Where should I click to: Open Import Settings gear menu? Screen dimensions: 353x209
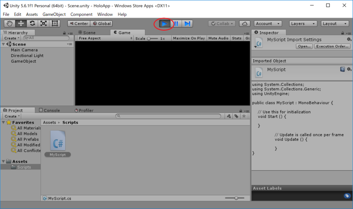pyautogui.click(x=349, y=40)
